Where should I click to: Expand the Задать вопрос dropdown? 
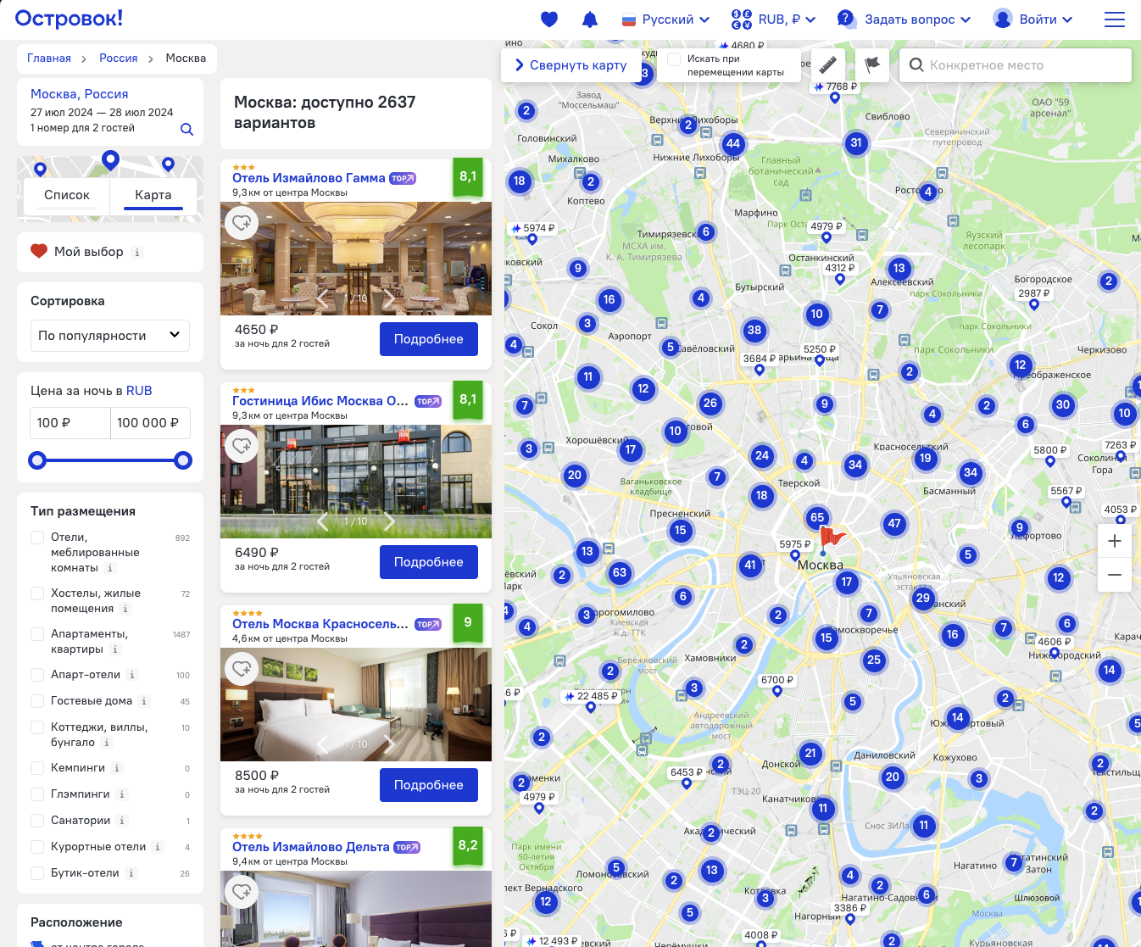coord(904,19)
